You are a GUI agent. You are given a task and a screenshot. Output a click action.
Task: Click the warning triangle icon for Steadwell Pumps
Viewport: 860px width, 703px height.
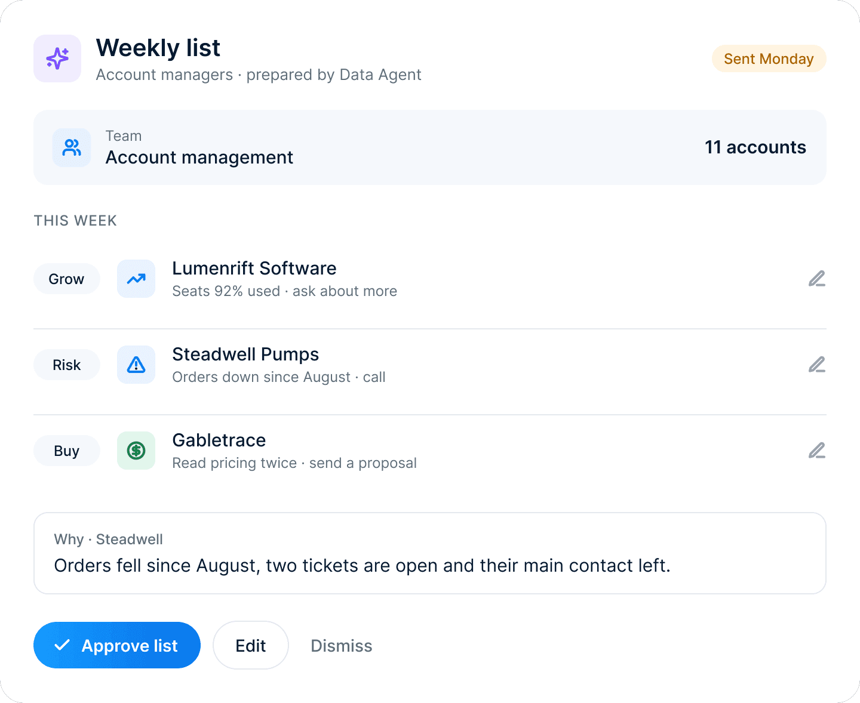click(136, 365)
